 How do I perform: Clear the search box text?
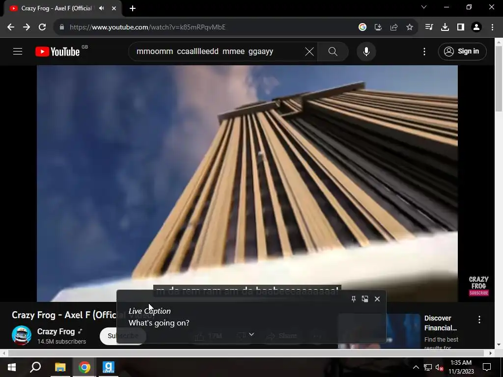[309, 51]
